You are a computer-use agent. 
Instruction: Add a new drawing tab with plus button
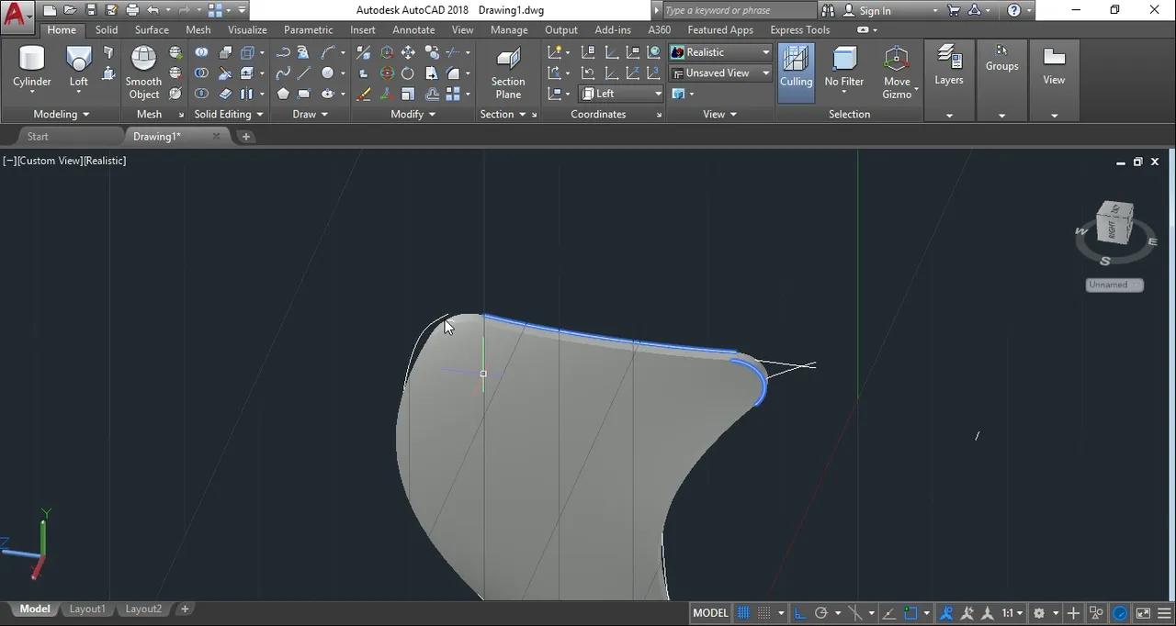click(x=246, y=137)
